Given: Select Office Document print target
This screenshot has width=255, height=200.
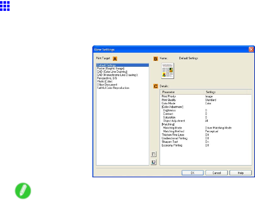Looking at the screenshot, I should coord(107,85).
